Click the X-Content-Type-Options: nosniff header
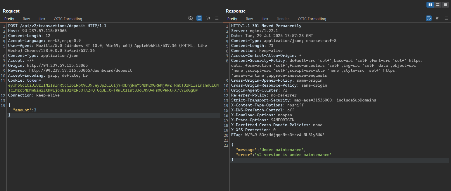451x191 pixels. (267, 105)
